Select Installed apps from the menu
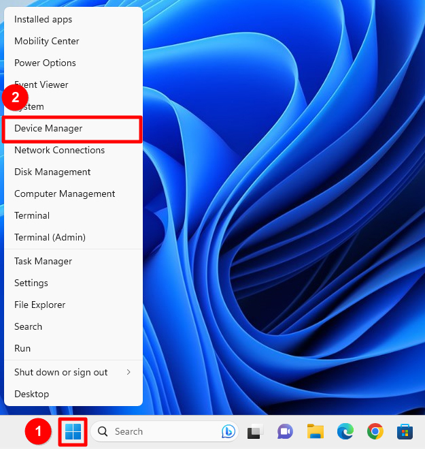The height and width of the screenshot is (449, 425). coord(73,20)
